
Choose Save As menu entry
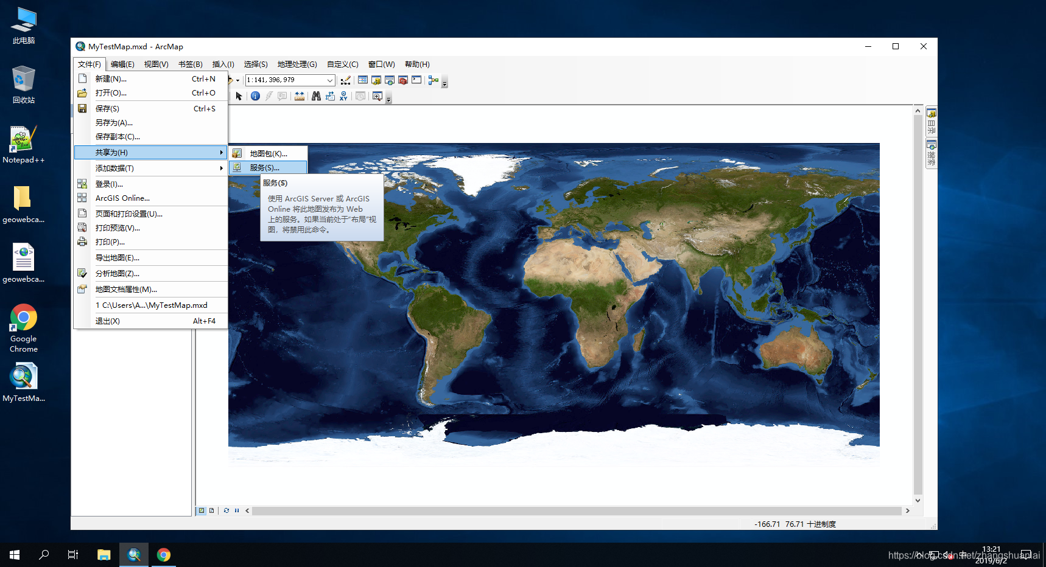(x=150, y=123)
